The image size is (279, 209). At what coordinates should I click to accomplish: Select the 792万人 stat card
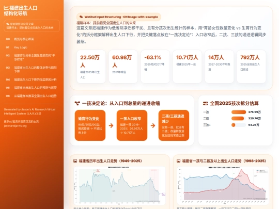[251, 67]
